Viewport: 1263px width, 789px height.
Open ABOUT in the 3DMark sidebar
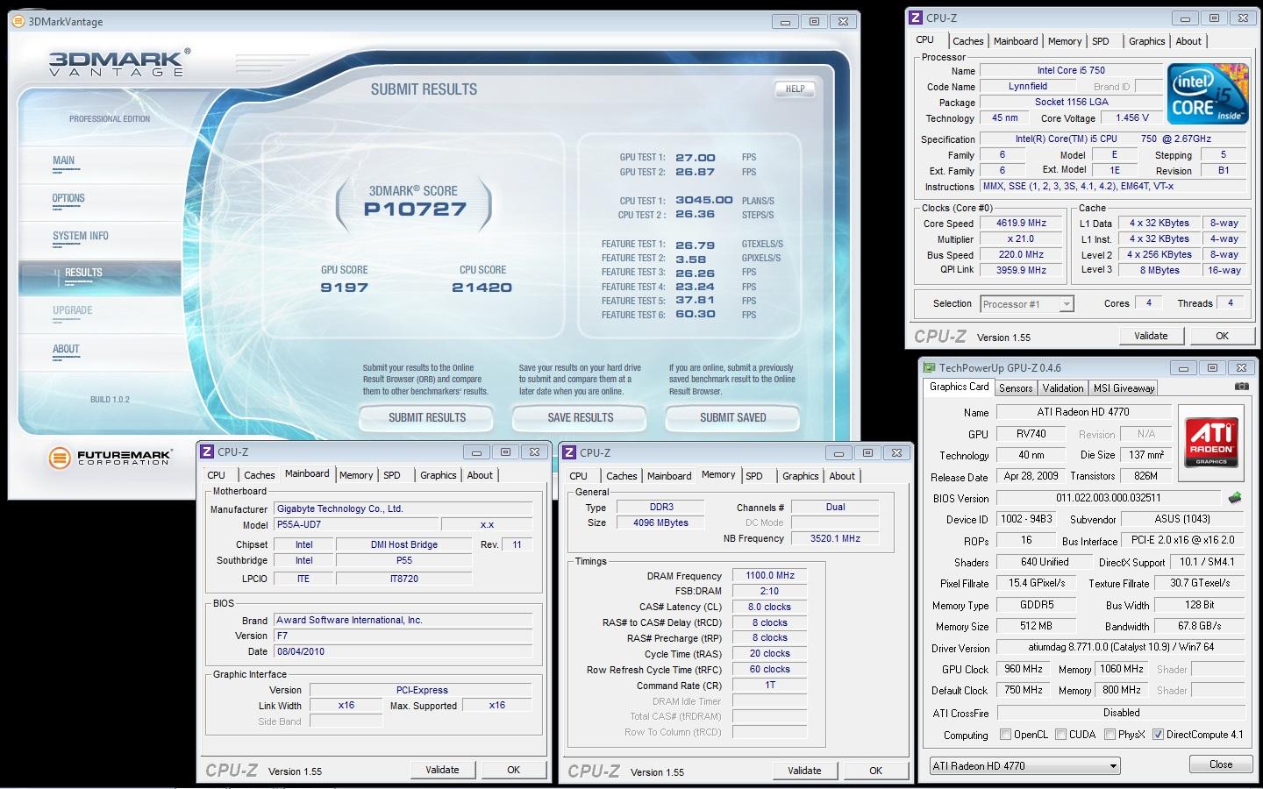click(66, 349)
